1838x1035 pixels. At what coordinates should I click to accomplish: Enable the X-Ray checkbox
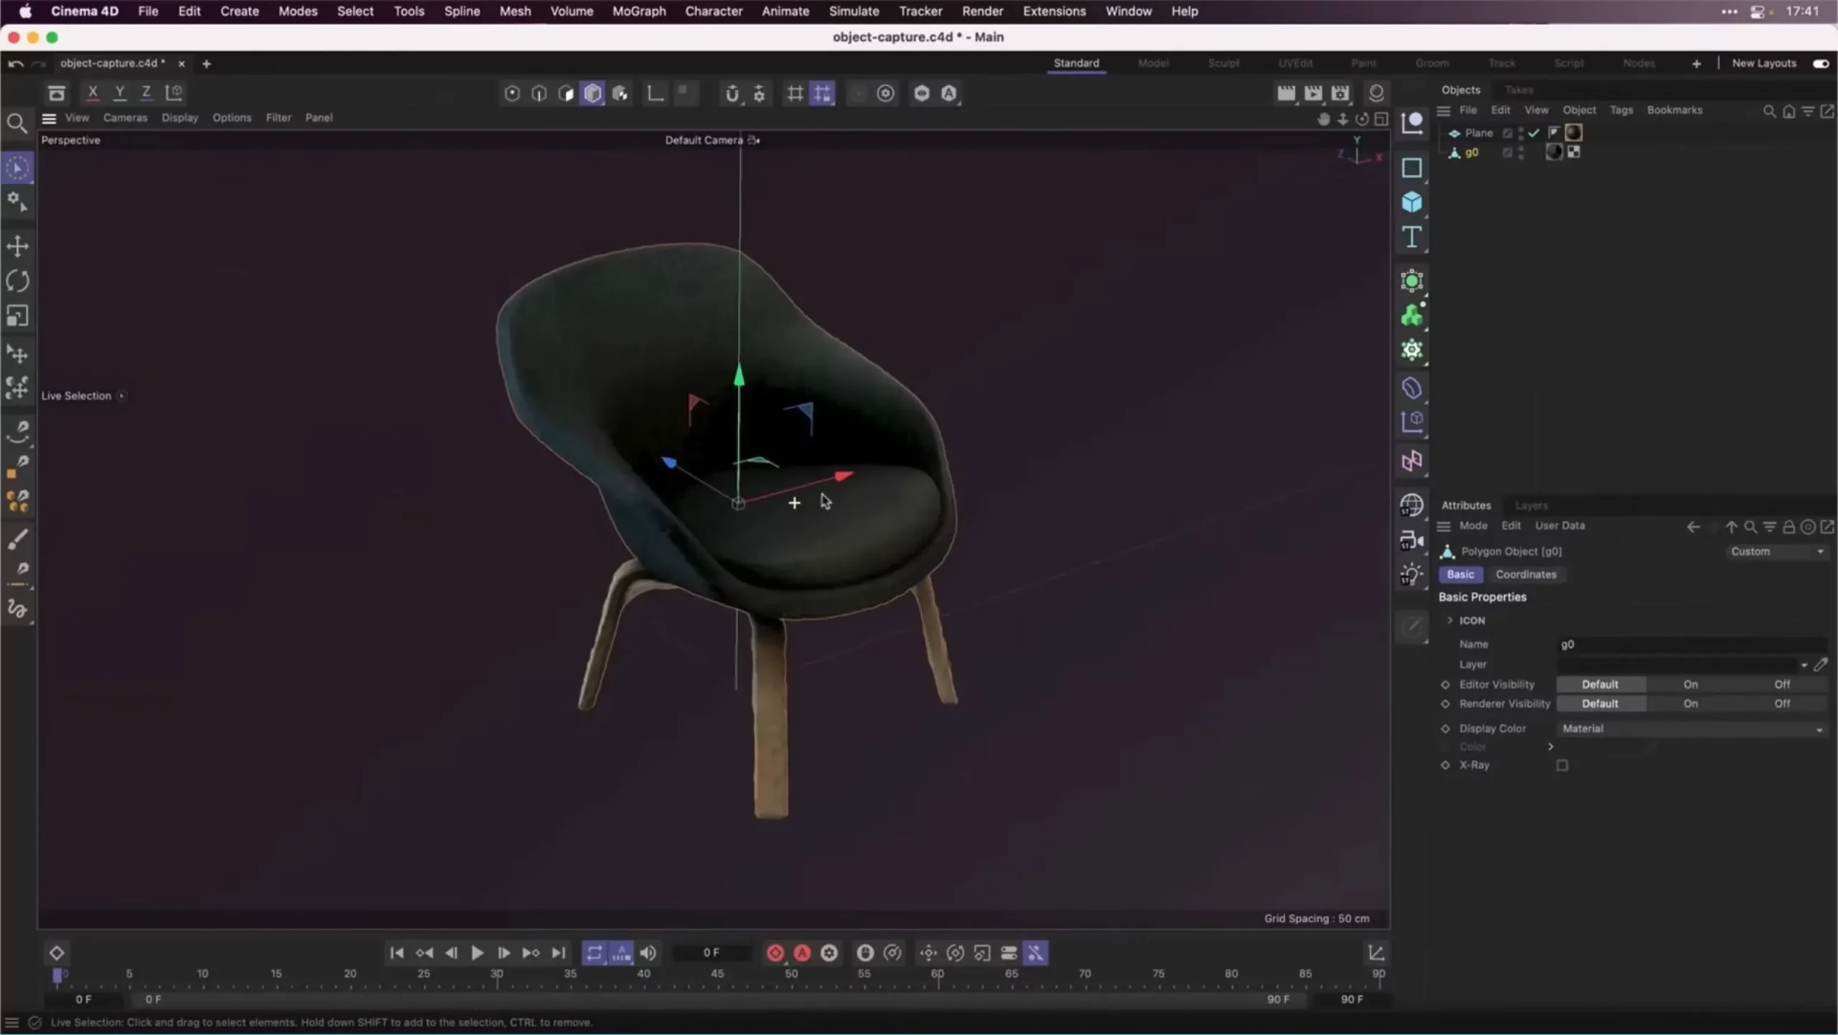[1562, 766]
